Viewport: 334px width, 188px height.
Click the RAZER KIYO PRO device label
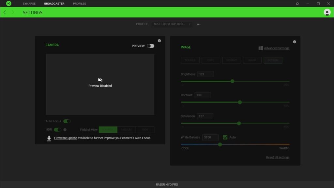167,185
